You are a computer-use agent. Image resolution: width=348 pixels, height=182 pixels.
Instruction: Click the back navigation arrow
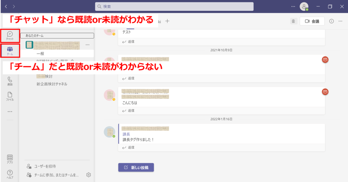pyautogui.click(x=6, y=6)
